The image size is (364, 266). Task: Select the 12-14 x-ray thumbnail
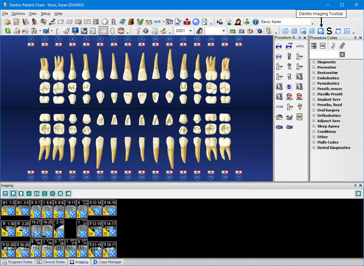click(x=95, y=207)
